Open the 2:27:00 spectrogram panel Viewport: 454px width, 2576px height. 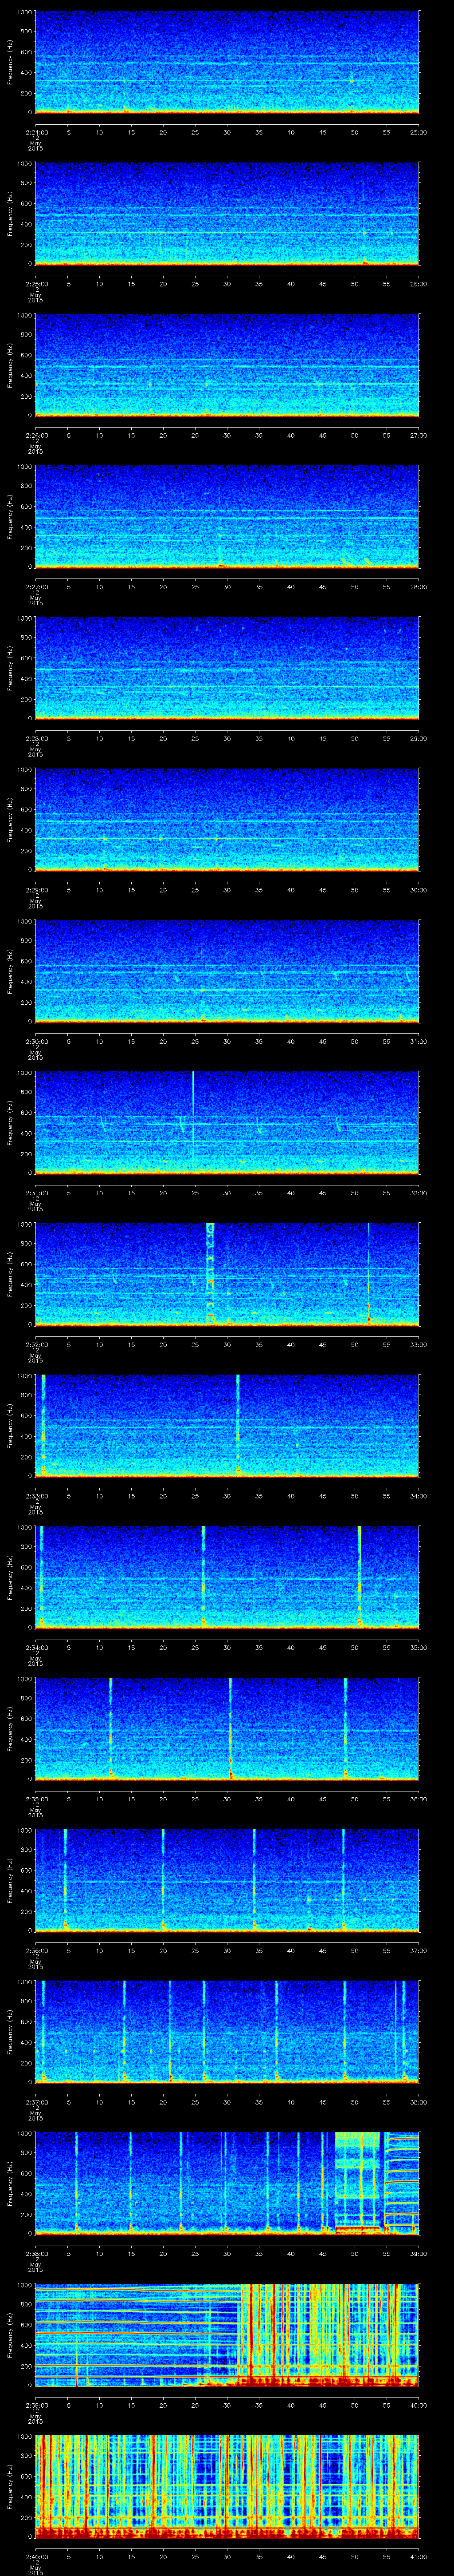227,515
